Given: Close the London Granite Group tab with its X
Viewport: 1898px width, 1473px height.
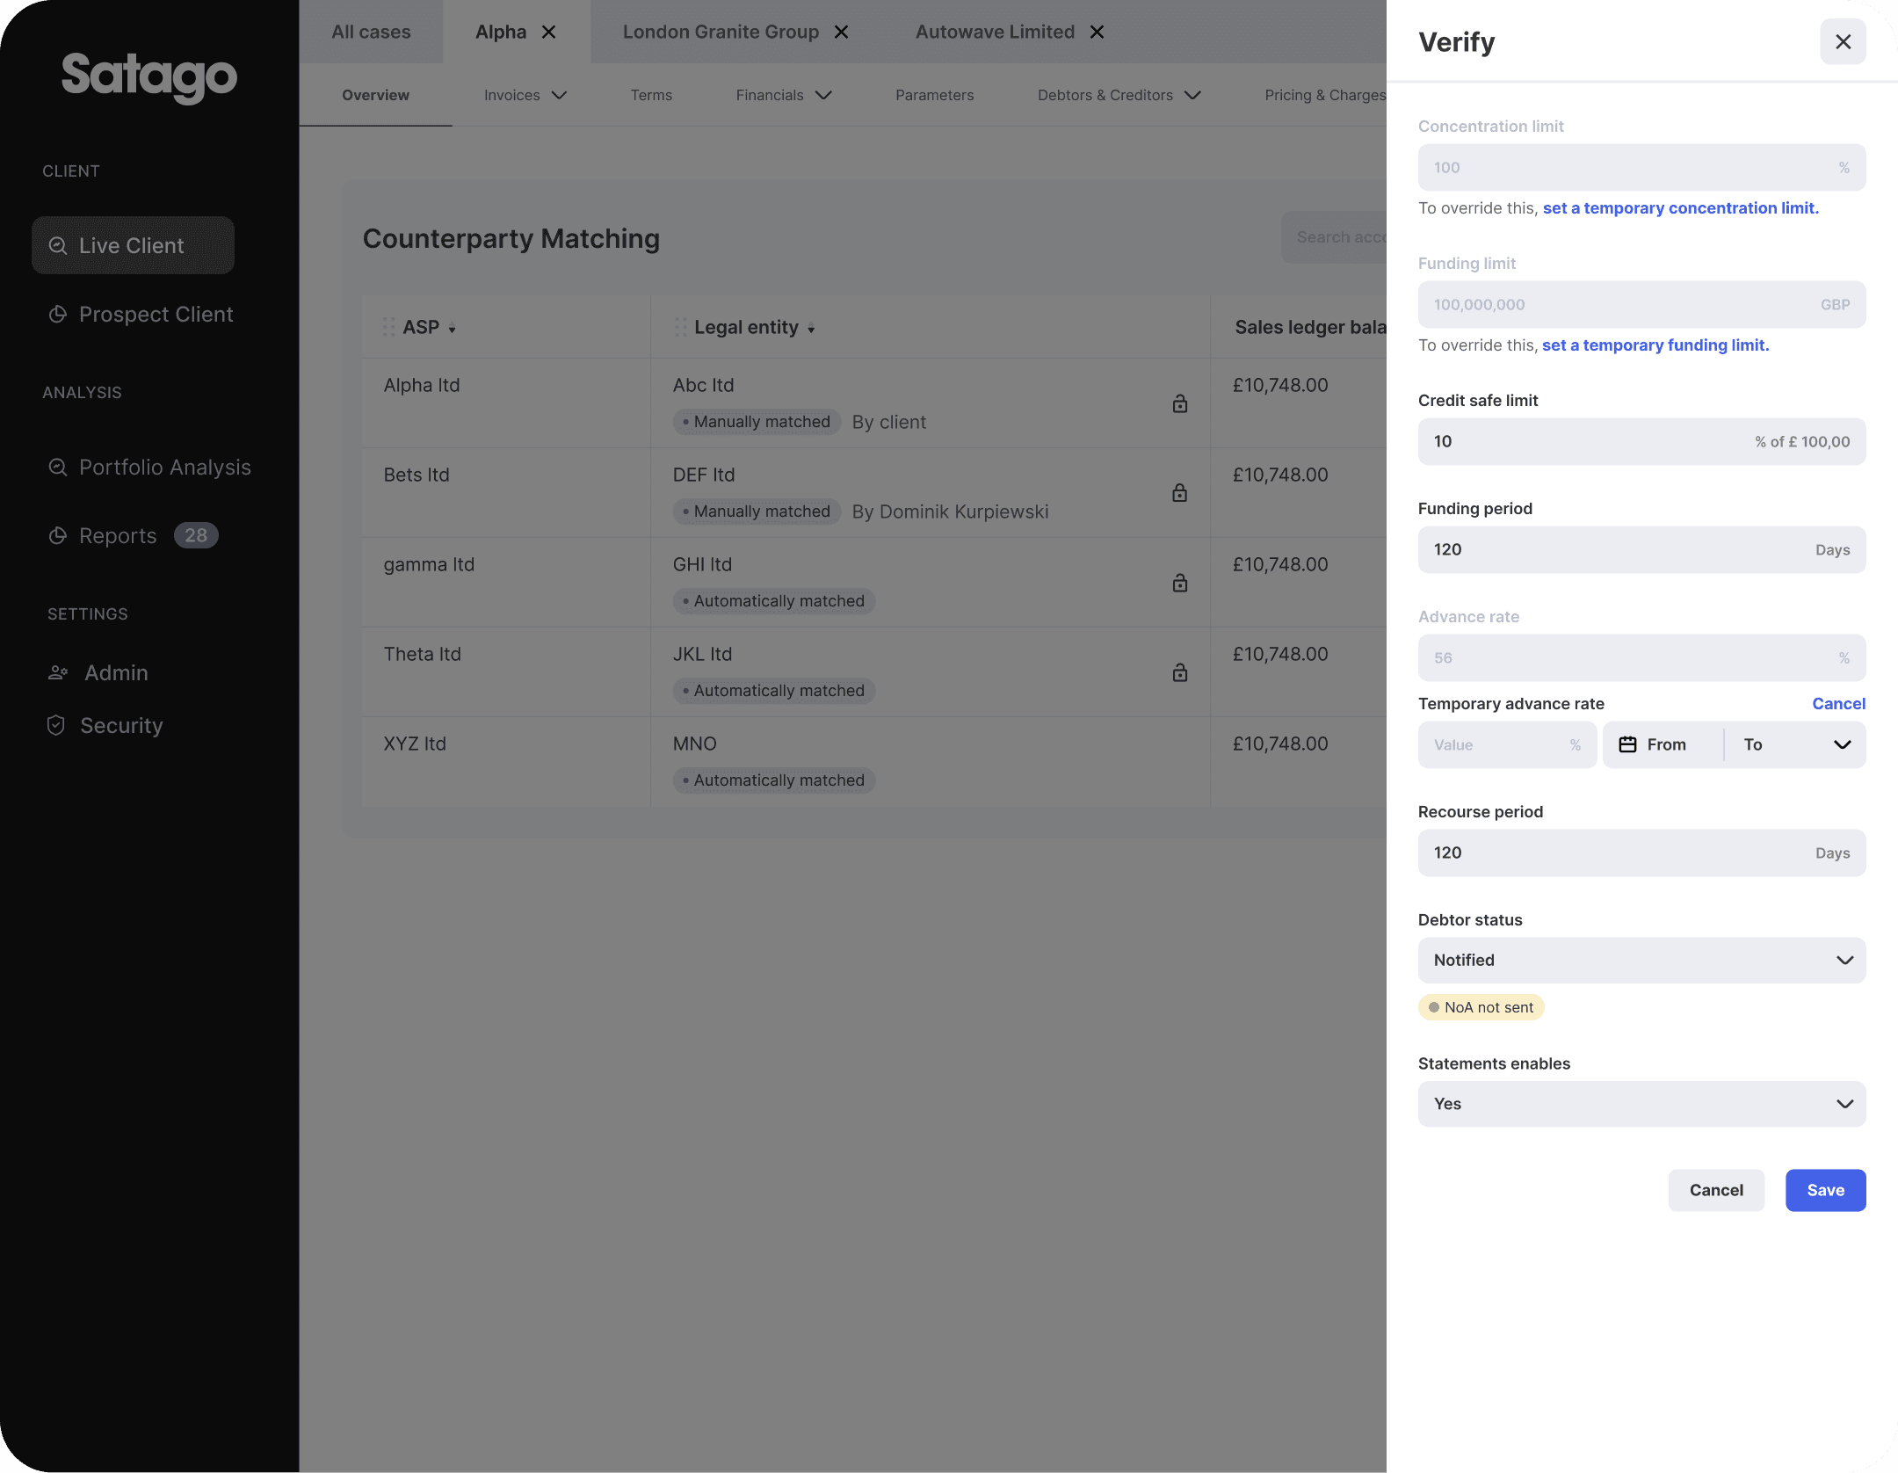Looking at the screenshot, I should tap(841, 33).
